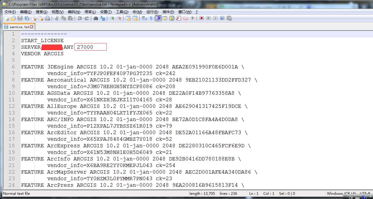373x199 pixels.
Task: Click the Save All toolbar icon
Action: [x=27, y=18]
